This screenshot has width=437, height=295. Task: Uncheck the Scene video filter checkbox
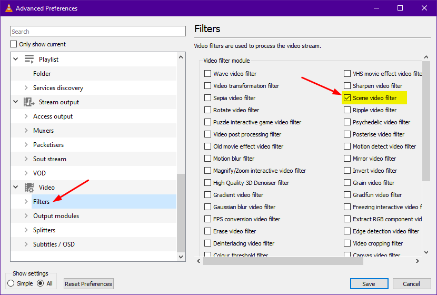[x=347, y=98]
